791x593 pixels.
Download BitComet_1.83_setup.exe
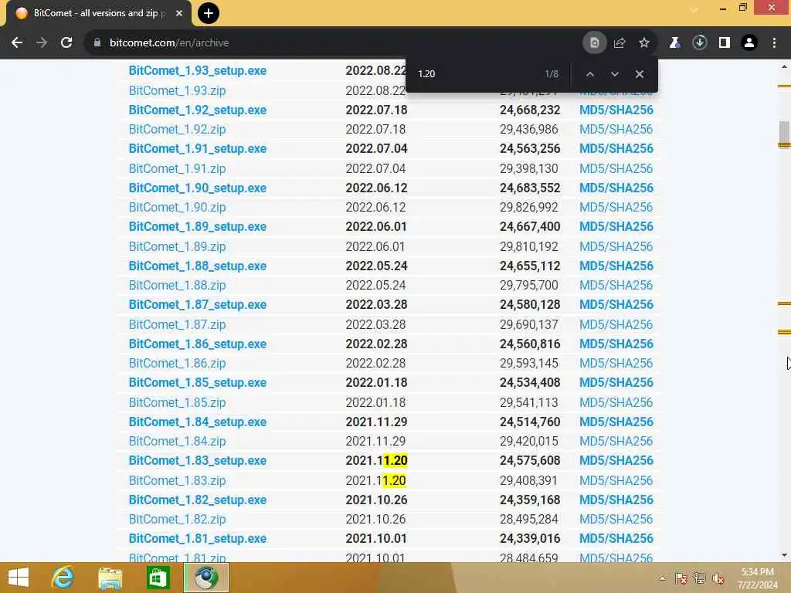click(197, 460)
